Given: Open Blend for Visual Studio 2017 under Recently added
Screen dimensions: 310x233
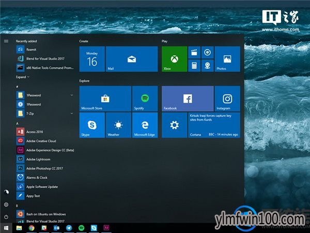Looking at the screenshot, I should [45, 58].
